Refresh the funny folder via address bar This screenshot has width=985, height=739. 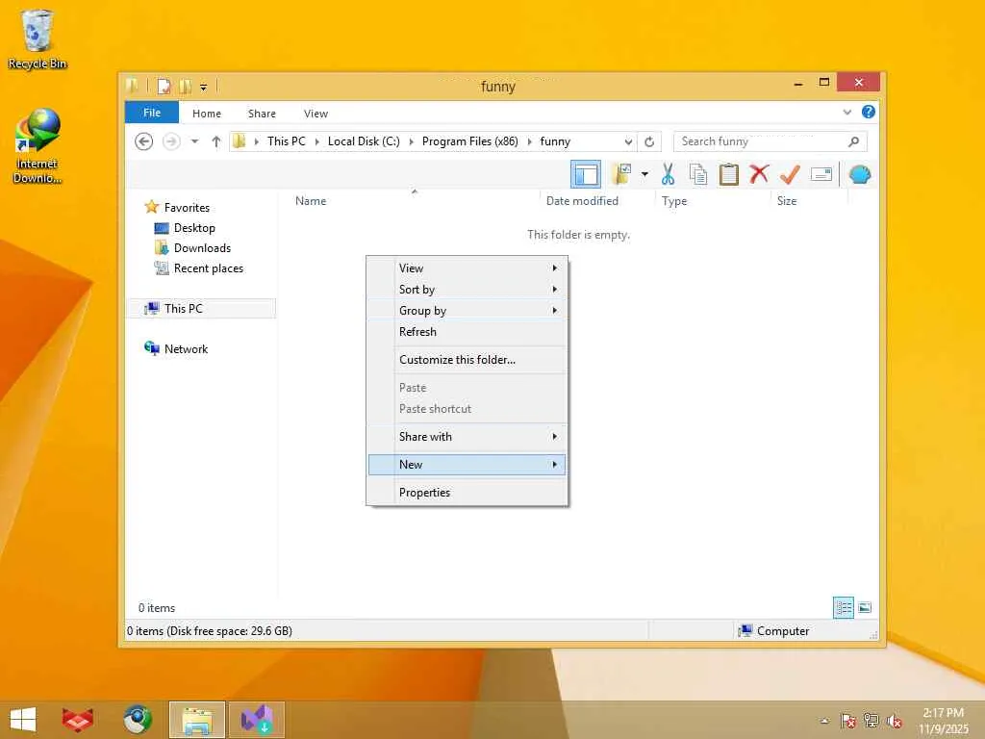649,142
